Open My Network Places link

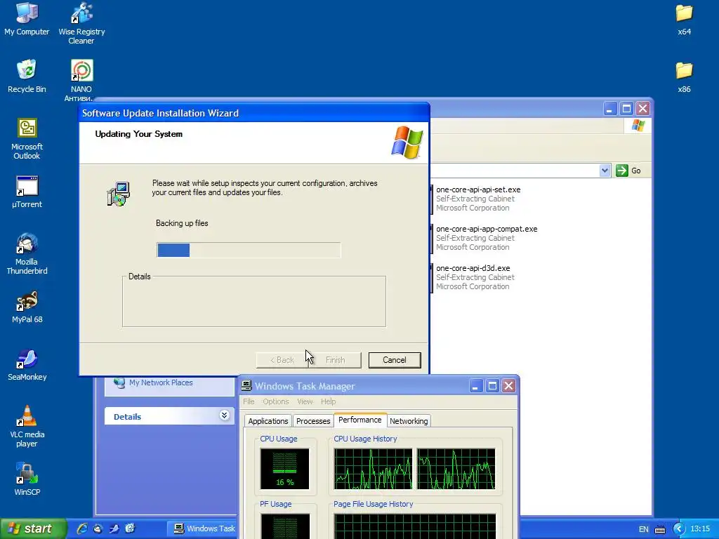(x=161, y=382)
